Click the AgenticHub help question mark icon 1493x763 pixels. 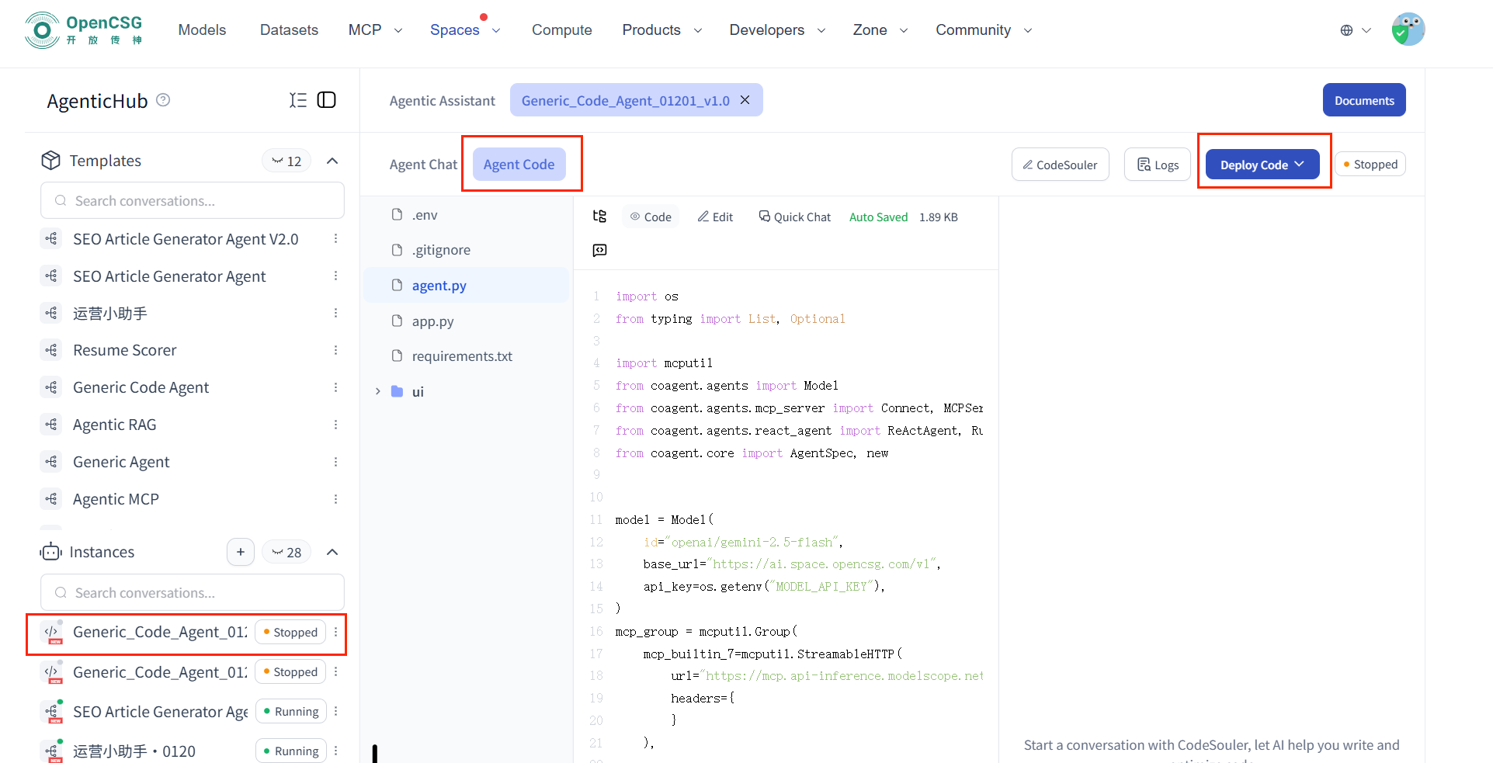[163, 100]
